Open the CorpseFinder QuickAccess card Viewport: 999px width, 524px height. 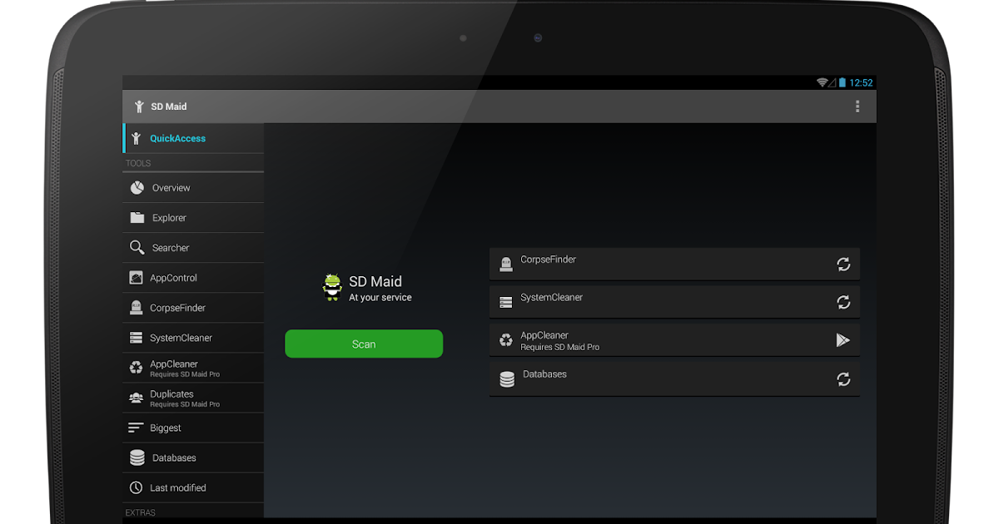[674, 264]
